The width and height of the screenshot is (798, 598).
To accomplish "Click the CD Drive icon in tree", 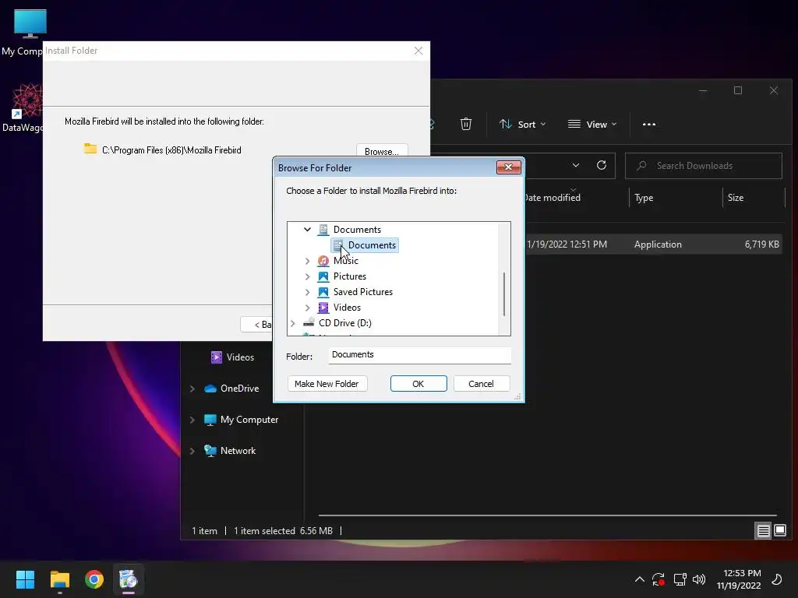I will 309,322.
